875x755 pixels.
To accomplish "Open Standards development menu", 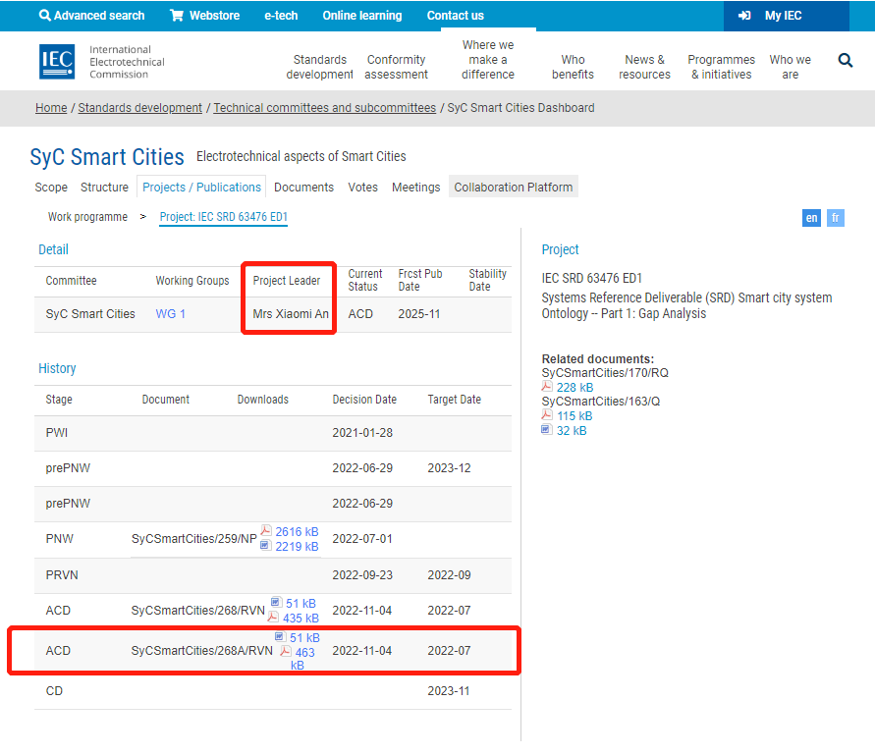I will coord(320,67).
